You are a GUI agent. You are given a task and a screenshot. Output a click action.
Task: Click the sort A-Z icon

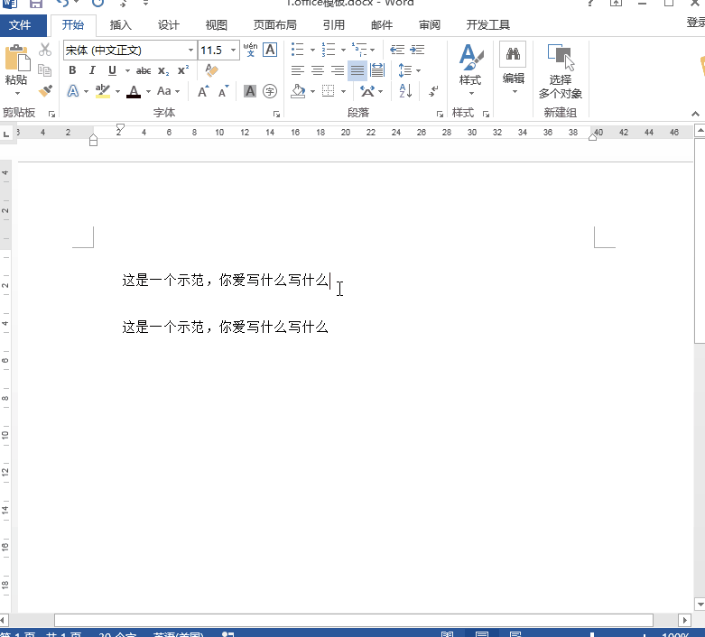(x=405, y=91)
